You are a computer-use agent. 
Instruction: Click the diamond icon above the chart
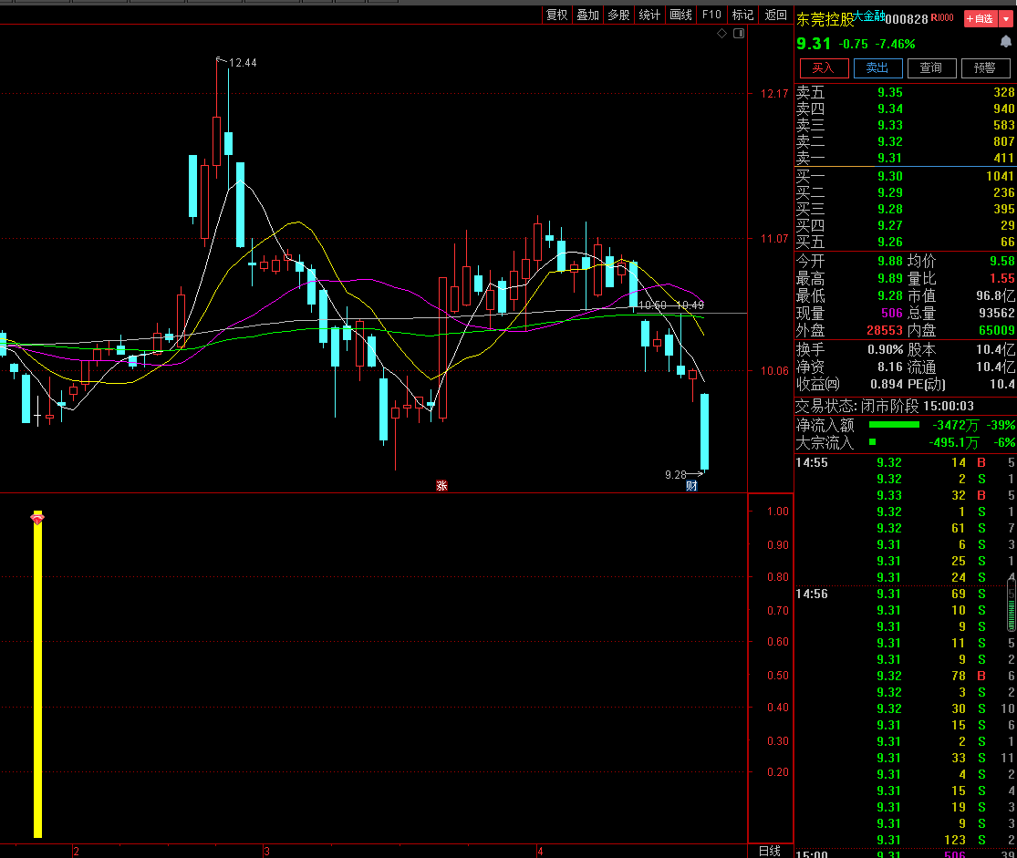point(722,34)
